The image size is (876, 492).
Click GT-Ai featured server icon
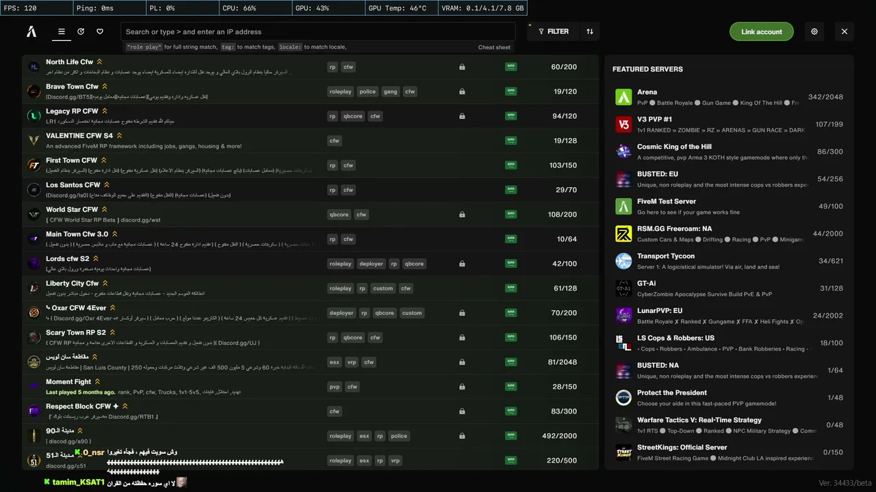tap(623, 288)
